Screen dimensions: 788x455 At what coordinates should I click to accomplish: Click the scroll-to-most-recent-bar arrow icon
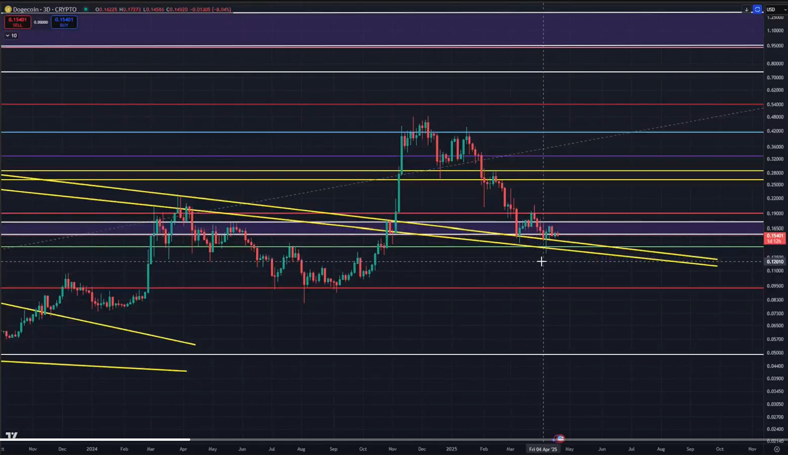click(746, 9)
